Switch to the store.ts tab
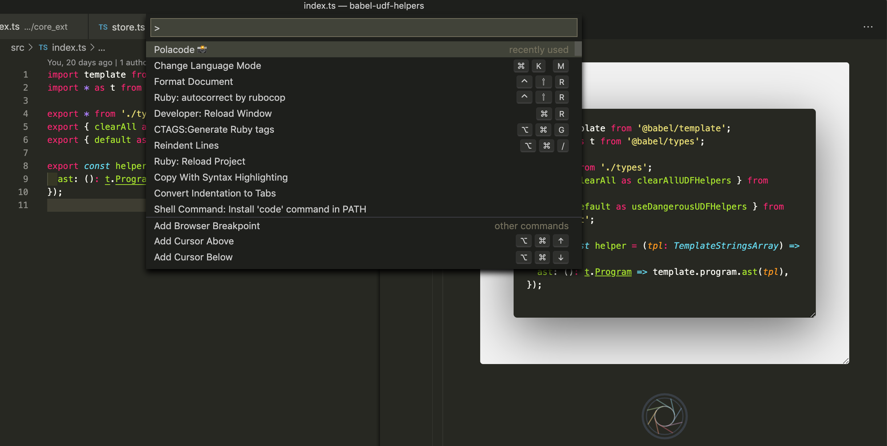Viewport: 887px width, 446px height. tap(128, 27)
